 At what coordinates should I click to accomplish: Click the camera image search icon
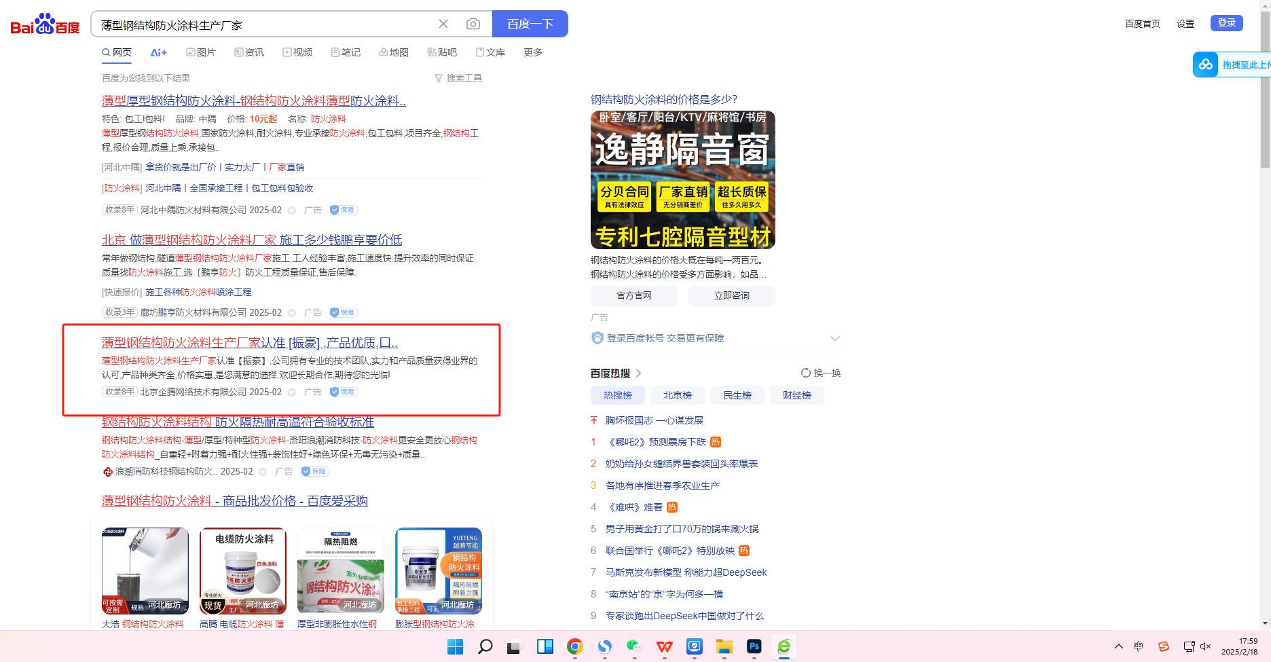tap(473, 24)
